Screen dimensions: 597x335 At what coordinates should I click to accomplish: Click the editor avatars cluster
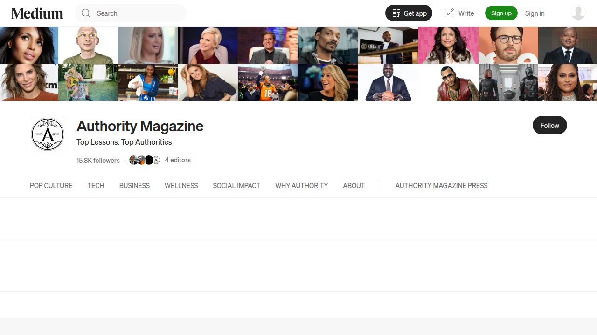click(145, 160)
